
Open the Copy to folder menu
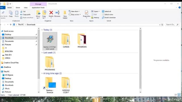44,14
